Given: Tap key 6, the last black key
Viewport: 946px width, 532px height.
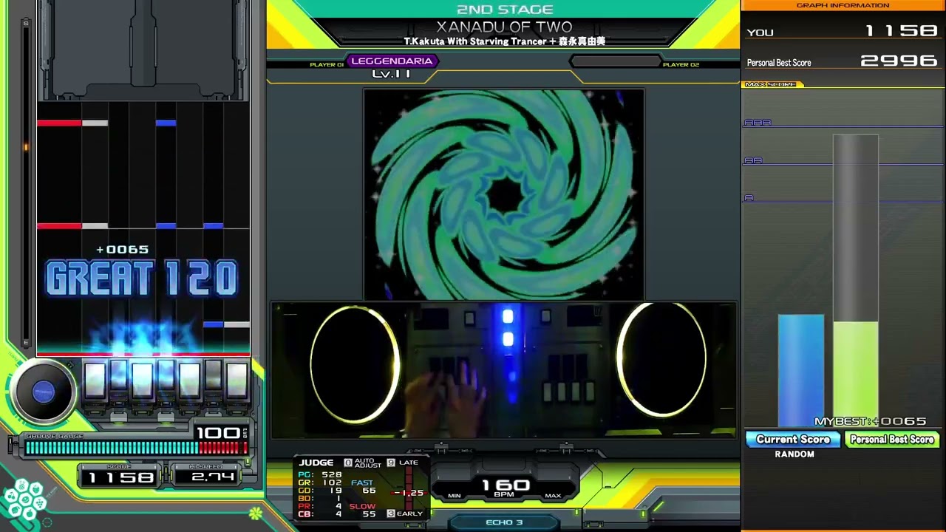Looking at the screenshot, I should pos(213,377).
